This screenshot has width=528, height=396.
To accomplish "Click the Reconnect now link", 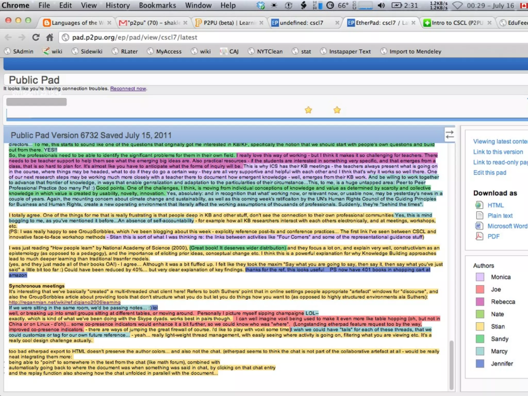I will [x=128, y=89].
